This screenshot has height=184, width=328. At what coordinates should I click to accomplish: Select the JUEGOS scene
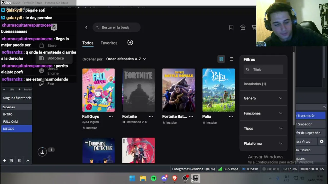coord(16,129)
